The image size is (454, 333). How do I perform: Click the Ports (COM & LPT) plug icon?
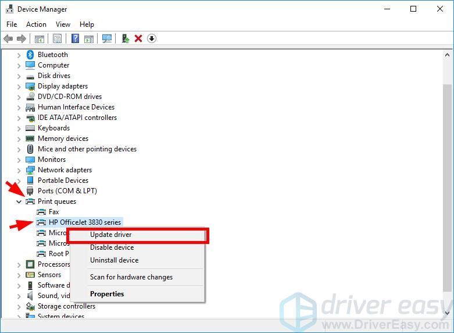tap(30, 191)
